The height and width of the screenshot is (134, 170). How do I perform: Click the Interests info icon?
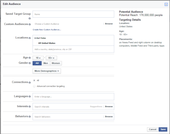(30, 106)
